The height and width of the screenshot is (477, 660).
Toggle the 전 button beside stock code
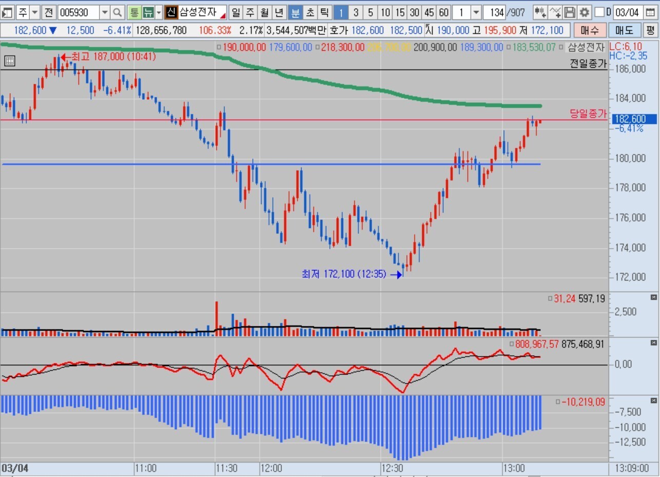(x=48, y=12)
